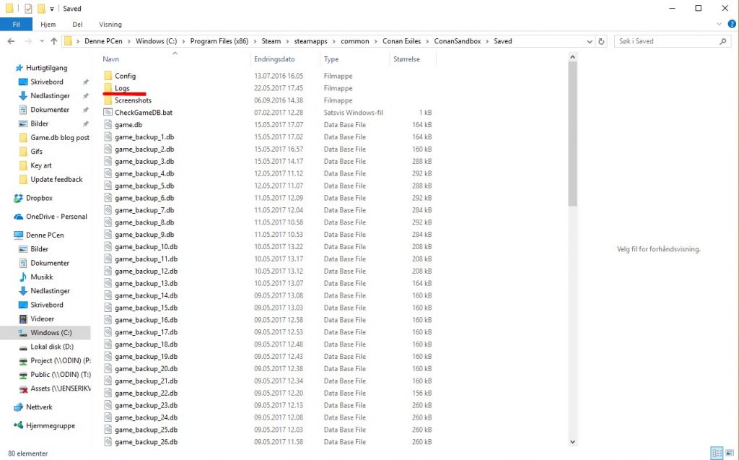This screenshot has height=460, width=739.
Task: Click the Up one level arrow
Action: click(x=53, y=41)
